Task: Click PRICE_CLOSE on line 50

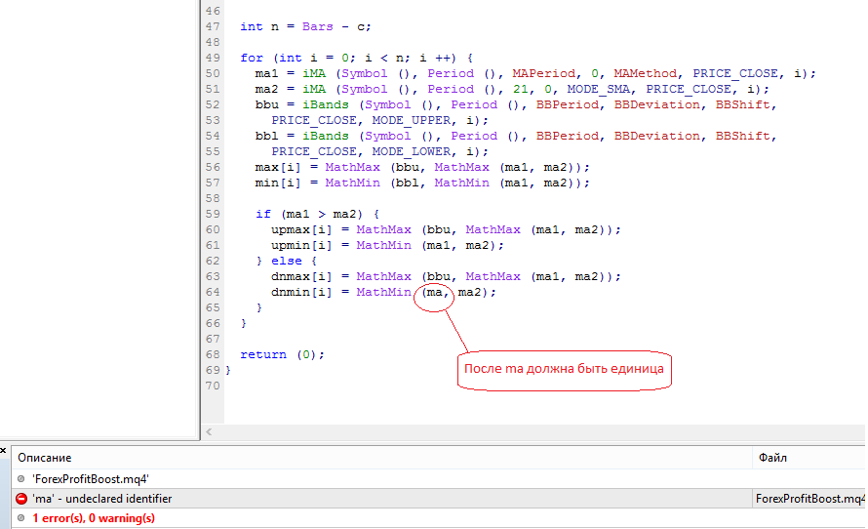Action: click(735, 73)
